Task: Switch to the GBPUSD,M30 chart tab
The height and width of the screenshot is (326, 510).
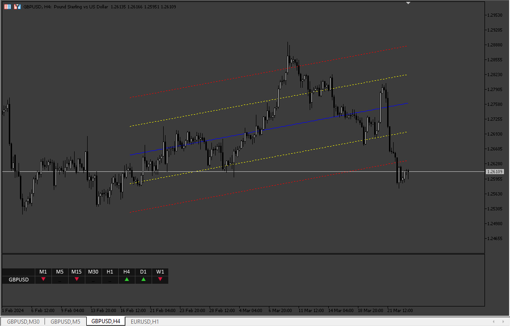Action: click(23, 321)
